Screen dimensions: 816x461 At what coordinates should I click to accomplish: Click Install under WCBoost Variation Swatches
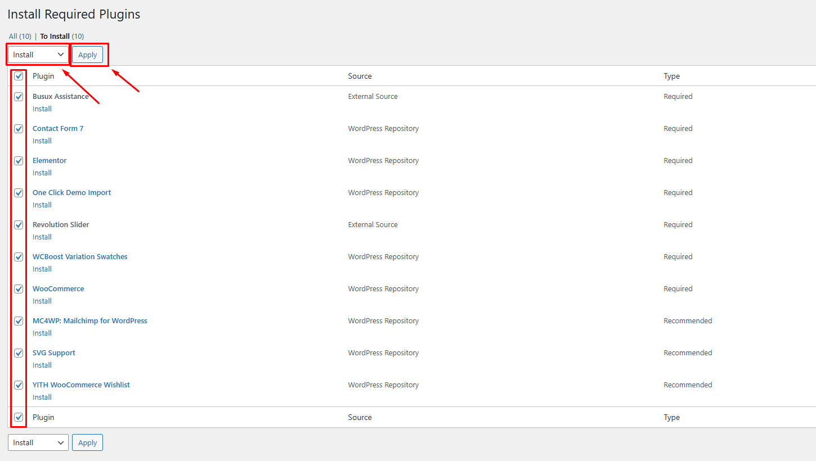coord(42,269)
